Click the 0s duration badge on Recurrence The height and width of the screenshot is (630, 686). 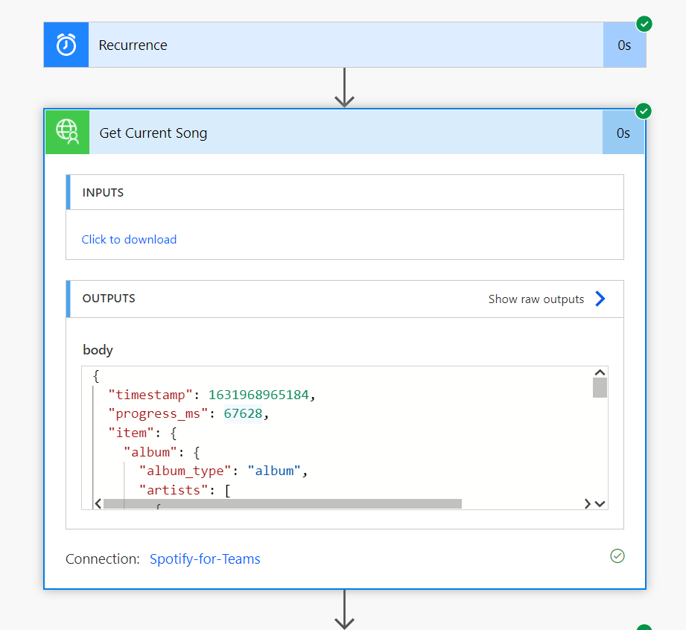point(624,45)
